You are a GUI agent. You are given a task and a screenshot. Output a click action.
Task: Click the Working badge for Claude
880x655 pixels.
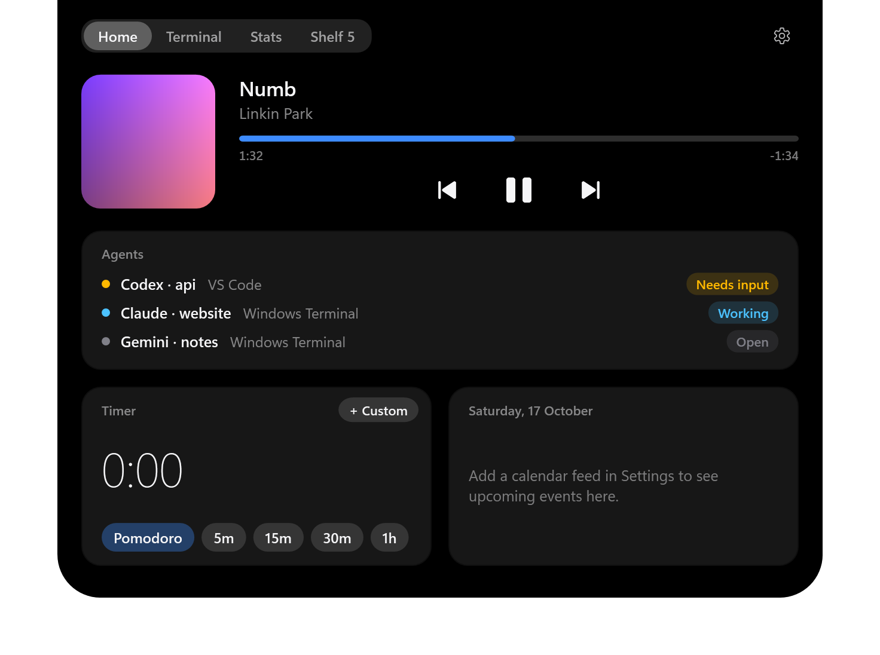coord(743,313)
